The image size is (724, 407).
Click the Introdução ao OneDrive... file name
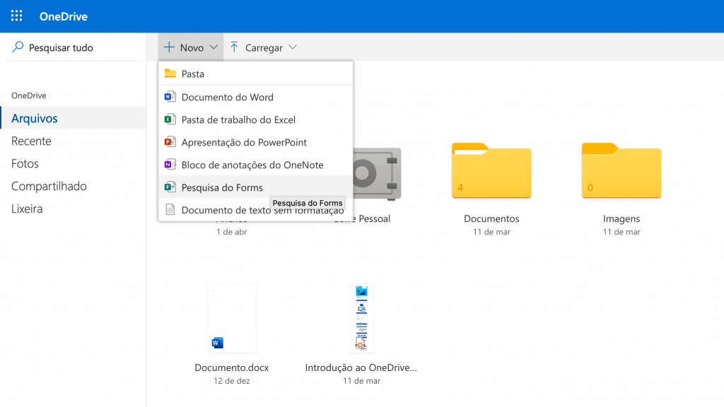(x=361, y=367)
